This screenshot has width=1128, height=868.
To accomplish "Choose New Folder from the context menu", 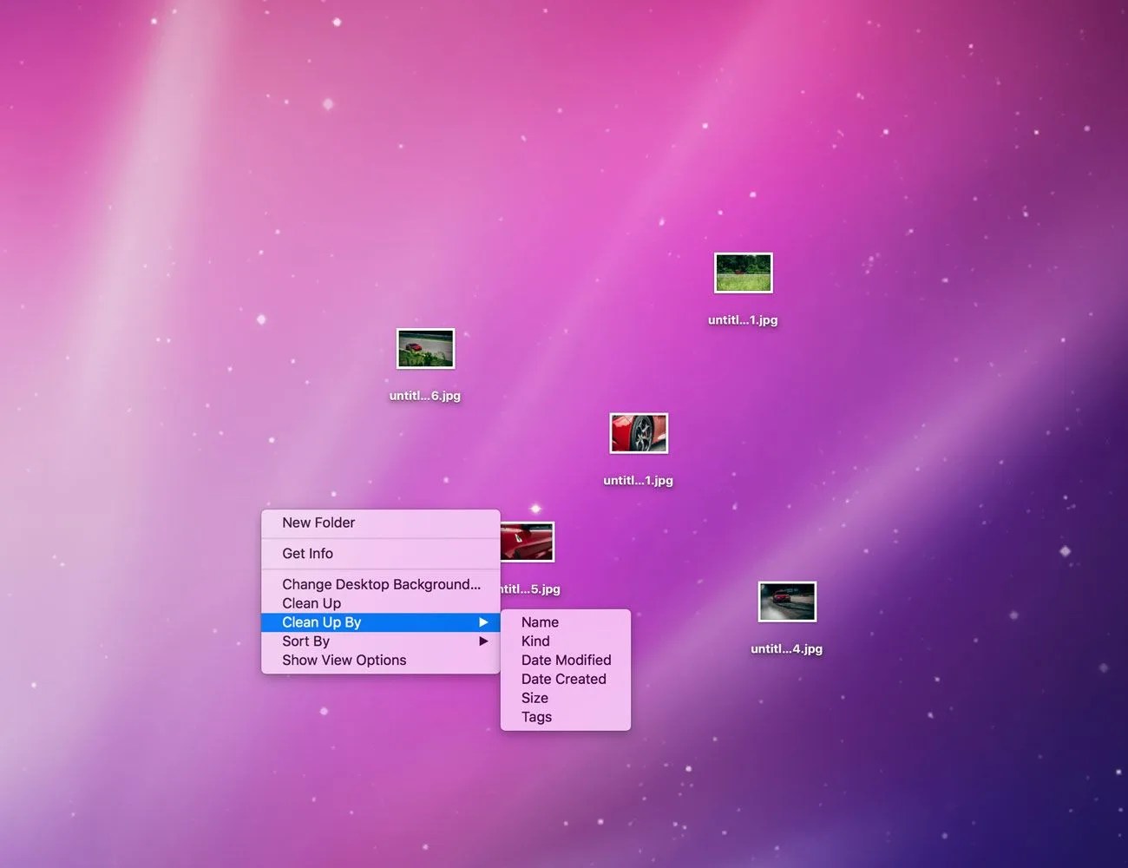I will [381, 523].
